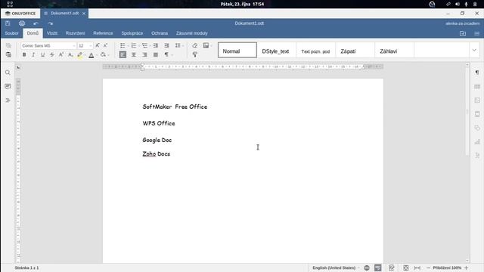Open the English (United States) language selector
This screenshot has height=272, width=484.
[x=336, y=268]
